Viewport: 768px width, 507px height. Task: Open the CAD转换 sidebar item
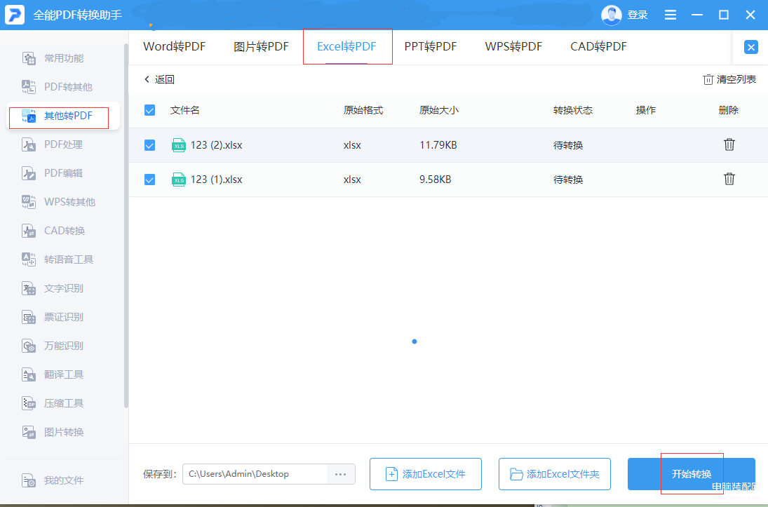(x=54, y=230)
